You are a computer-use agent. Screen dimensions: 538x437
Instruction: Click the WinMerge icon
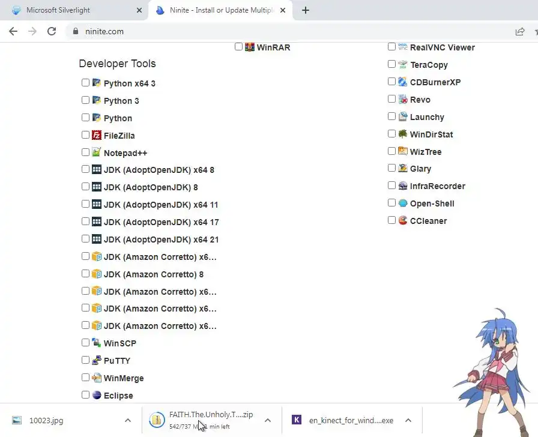click(97, 378)
